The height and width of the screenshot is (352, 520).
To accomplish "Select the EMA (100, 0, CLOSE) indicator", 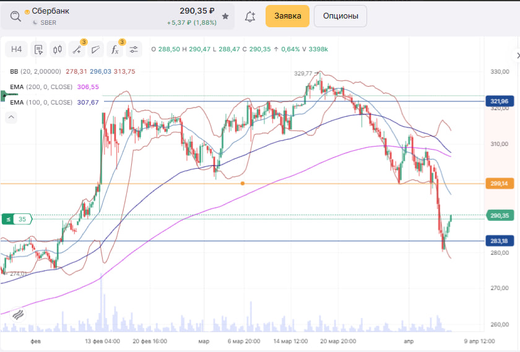I will [x=41, y=102].
